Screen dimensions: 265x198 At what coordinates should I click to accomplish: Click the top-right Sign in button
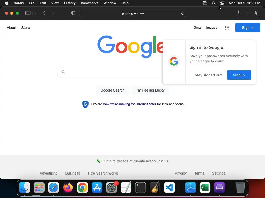pyautogui.click(x=248, y=28)
